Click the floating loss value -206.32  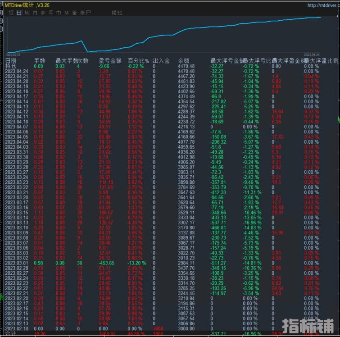pyautogui.click(x=218, y=142)
